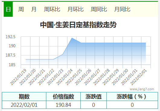Open the 月同比 tab
160x111 pixels.
[x=122, y=9]
